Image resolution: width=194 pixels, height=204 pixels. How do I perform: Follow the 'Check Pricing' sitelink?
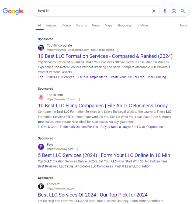(156, 77)
